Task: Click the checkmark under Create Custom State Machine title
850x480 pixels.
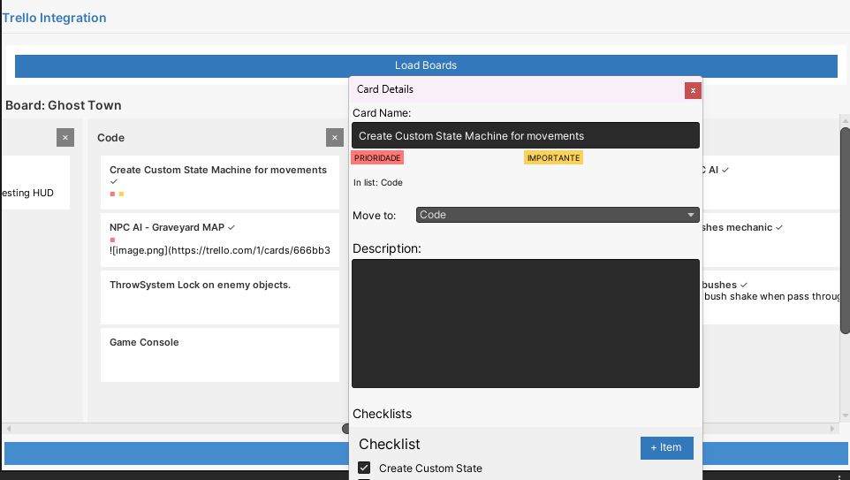Action: 113,182
